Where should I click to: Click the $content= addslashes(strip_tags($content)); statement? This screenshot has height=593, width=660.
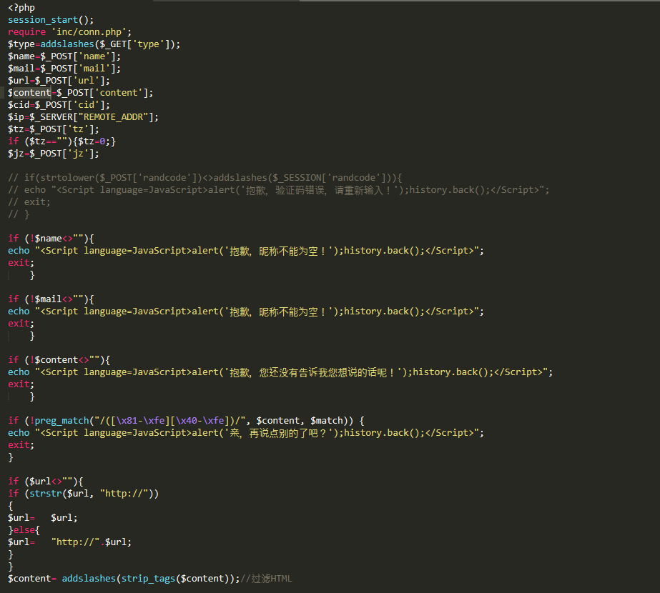[124, 579]
